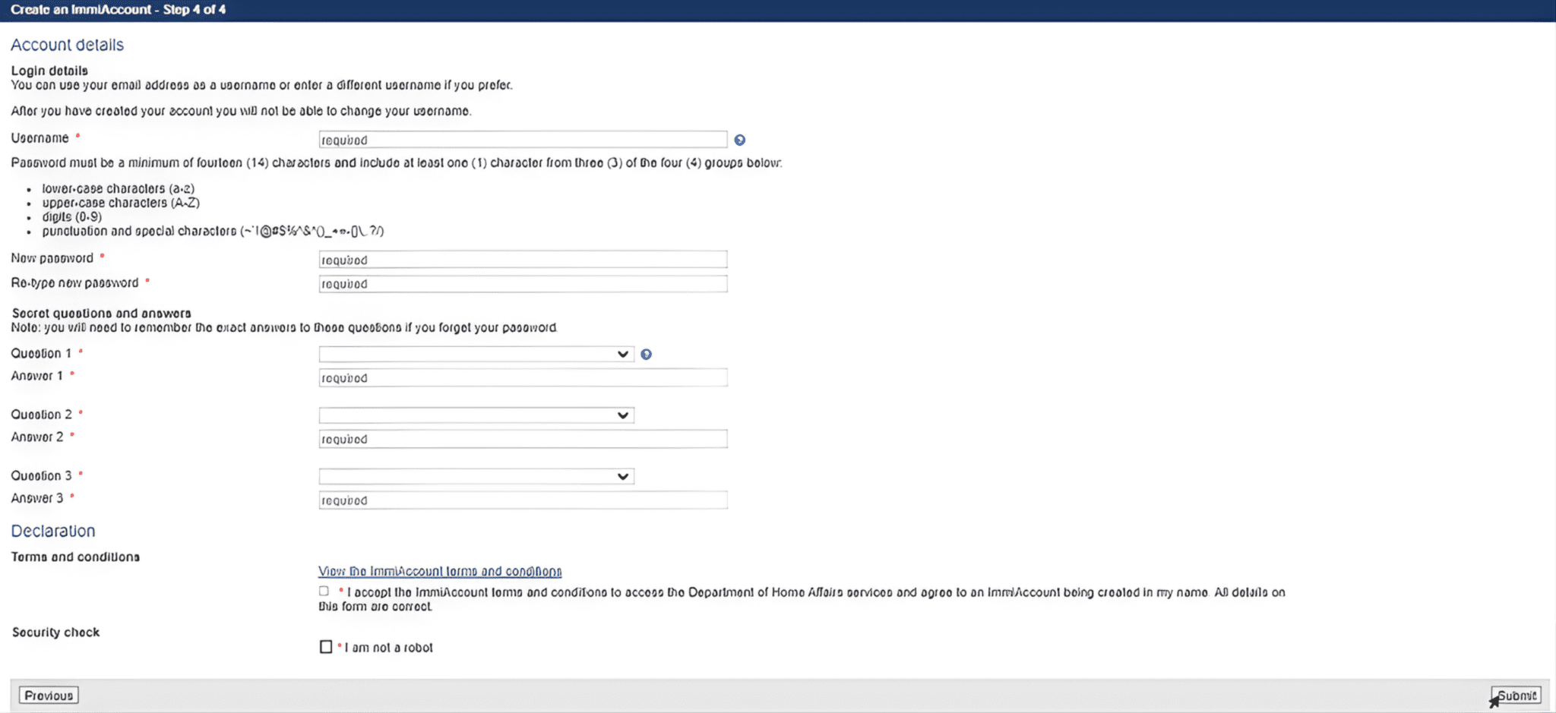Focus the Username input field
The image size is (1556, 713).
coord(523,140)
